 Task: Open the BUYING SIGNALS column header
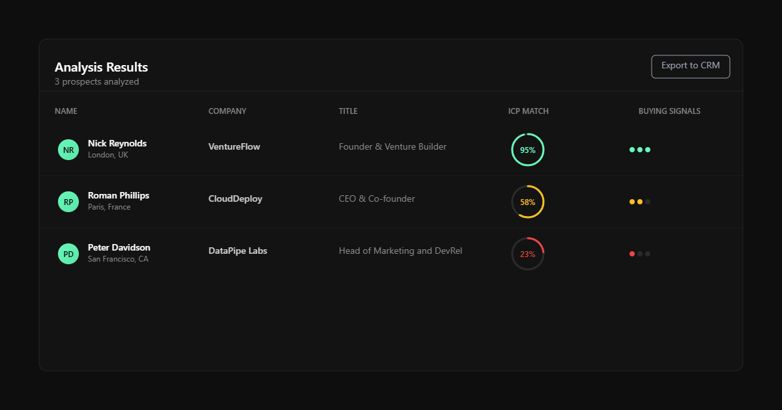pos(669,111)
